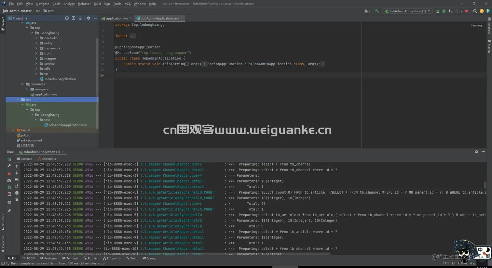Viewport: 492px width, 268px height.
Task: Collapse resources folder
Action: pyautogui.click(x=22, y=84)
